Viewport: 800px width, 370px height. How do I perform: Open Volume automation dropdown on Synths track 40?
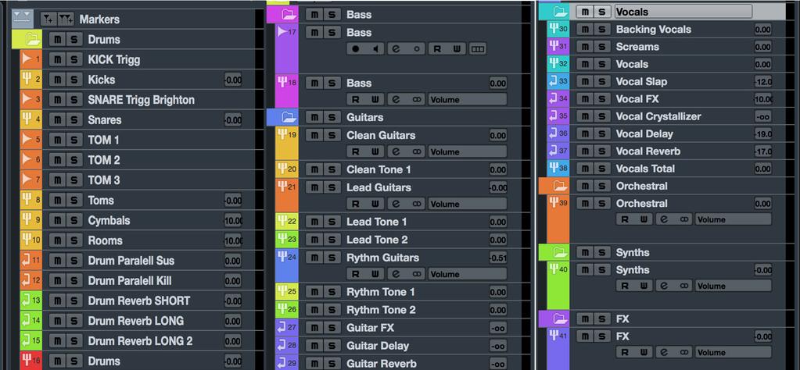(x=734, y=286)
